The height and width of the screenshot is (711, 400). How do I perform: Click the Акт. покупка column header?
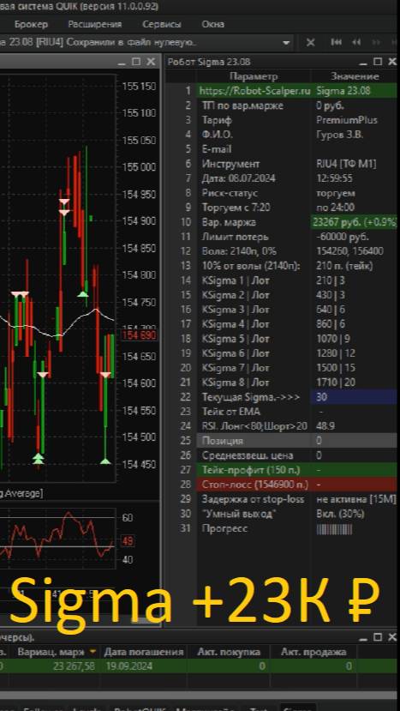pos(229,652)
